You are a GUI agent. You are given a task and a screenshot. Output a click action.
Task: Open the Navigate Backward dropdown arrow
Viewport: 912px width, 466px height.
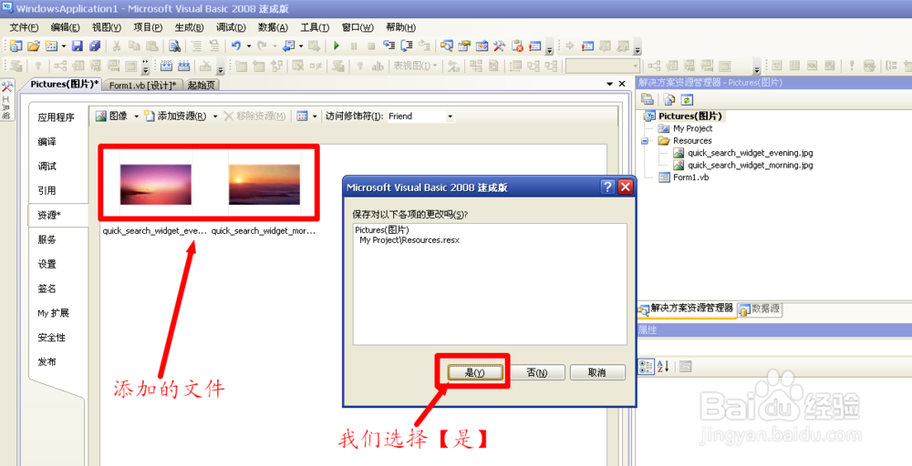coord(301,46)
